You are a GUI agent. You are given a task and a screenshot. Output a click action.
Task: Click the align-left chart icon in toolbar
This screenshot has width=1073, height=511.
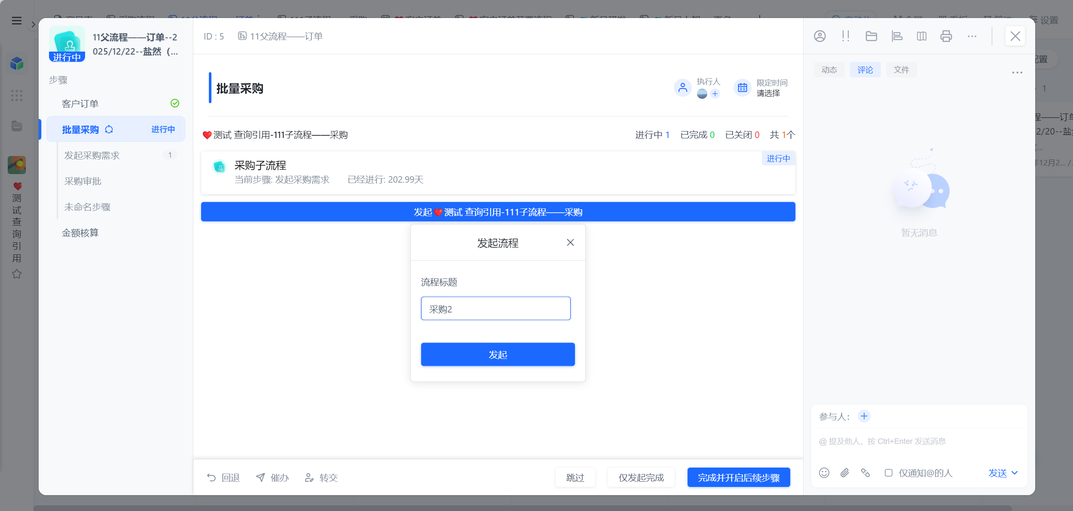pos(897,36)
